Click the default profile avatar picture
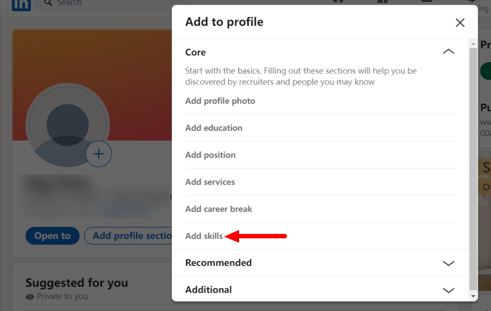This screenshot has height=311, width=491. (67, 125)
